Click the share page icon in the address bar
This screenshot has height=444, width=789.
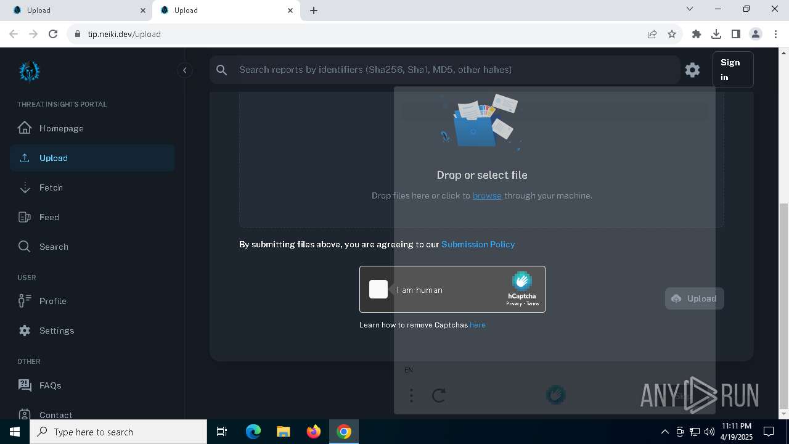(x=652, y=34)
